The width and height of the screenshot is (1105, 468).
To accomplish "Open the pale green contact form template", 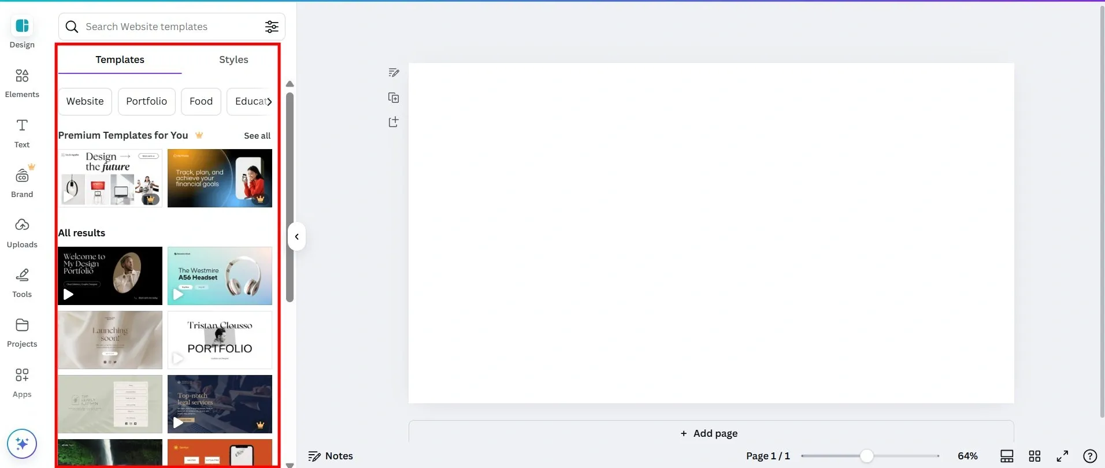I will (x=110, y=404).
